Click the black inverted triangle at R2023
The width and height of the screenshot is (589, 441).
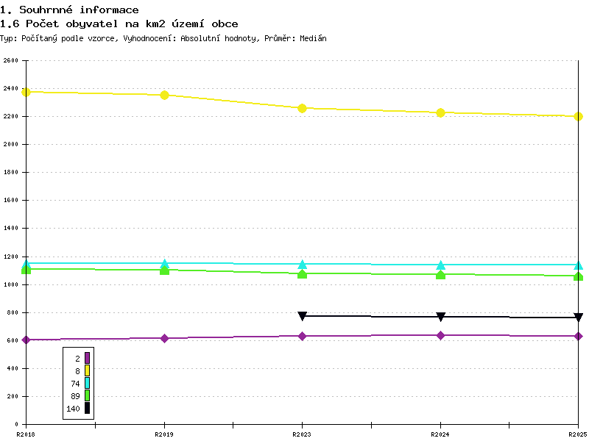click(x=302, y=316)
